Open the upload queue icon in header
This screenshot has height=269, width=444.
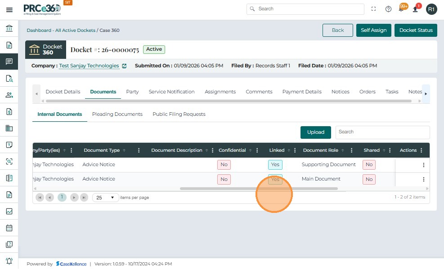click(x=415, y=9)
